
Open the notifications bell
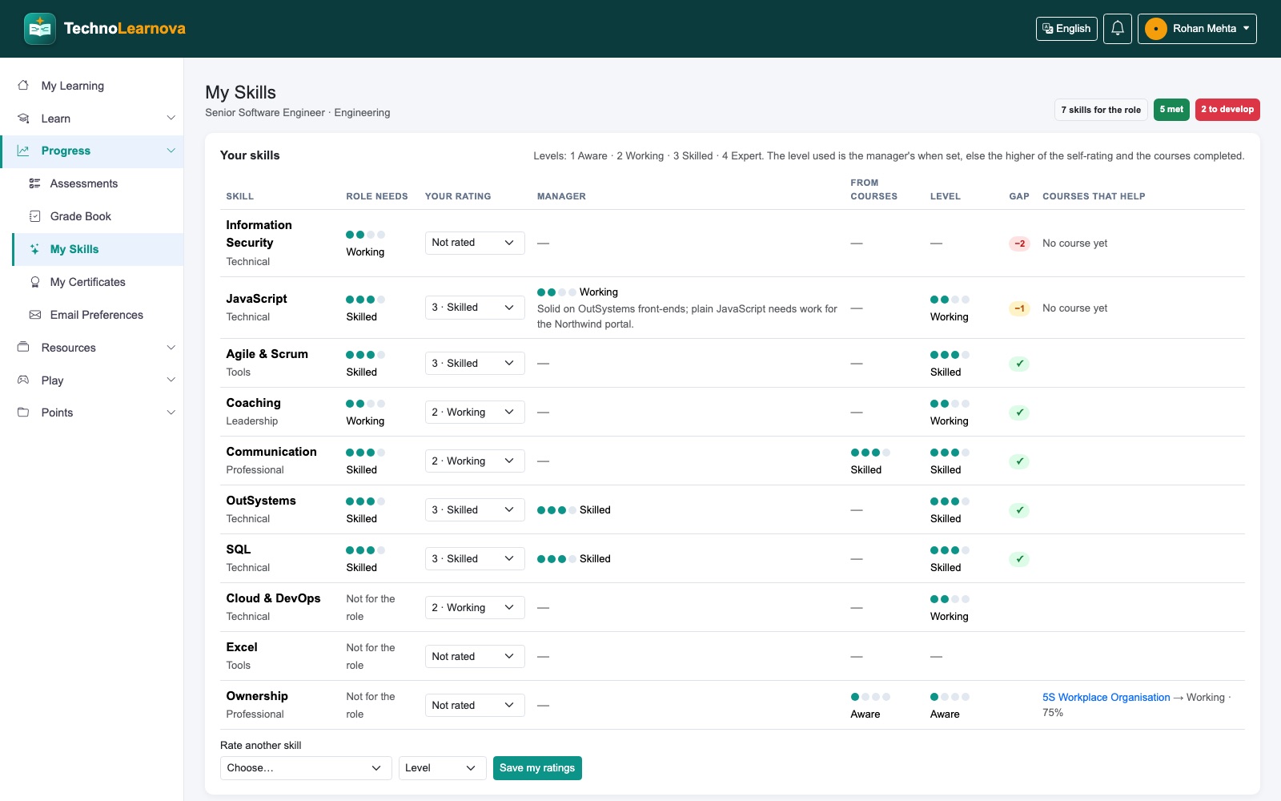click(x=1118, y=29)
